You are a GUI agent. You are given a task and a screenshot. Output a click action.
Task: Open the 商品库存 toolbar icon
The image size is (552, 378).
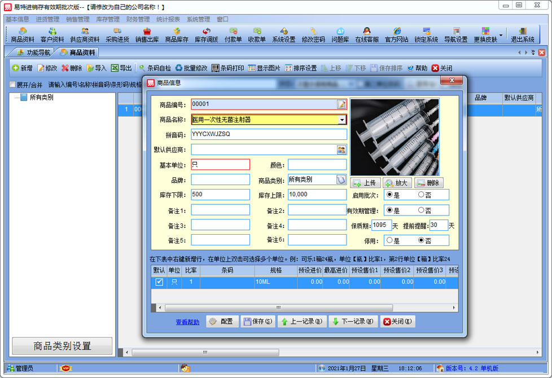coord(176,35)
